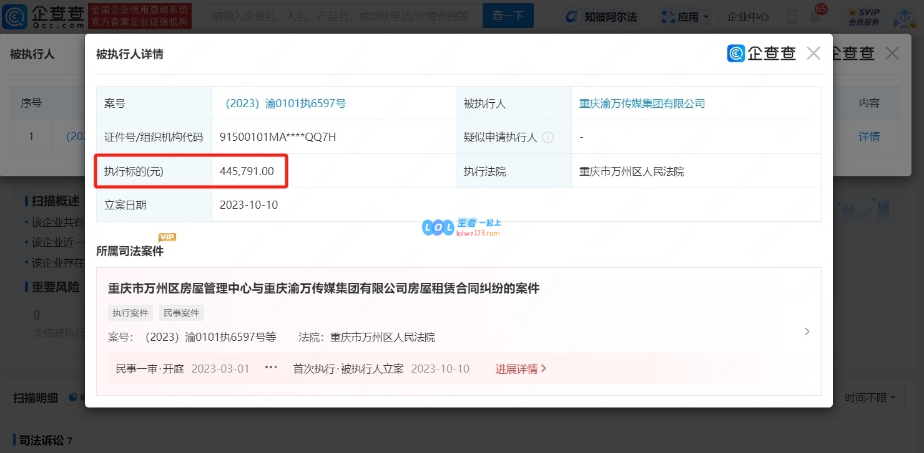Click the VIP badge above 所属司法案件
The height and width of the screenshot is (453, 924).
(167, 237)
